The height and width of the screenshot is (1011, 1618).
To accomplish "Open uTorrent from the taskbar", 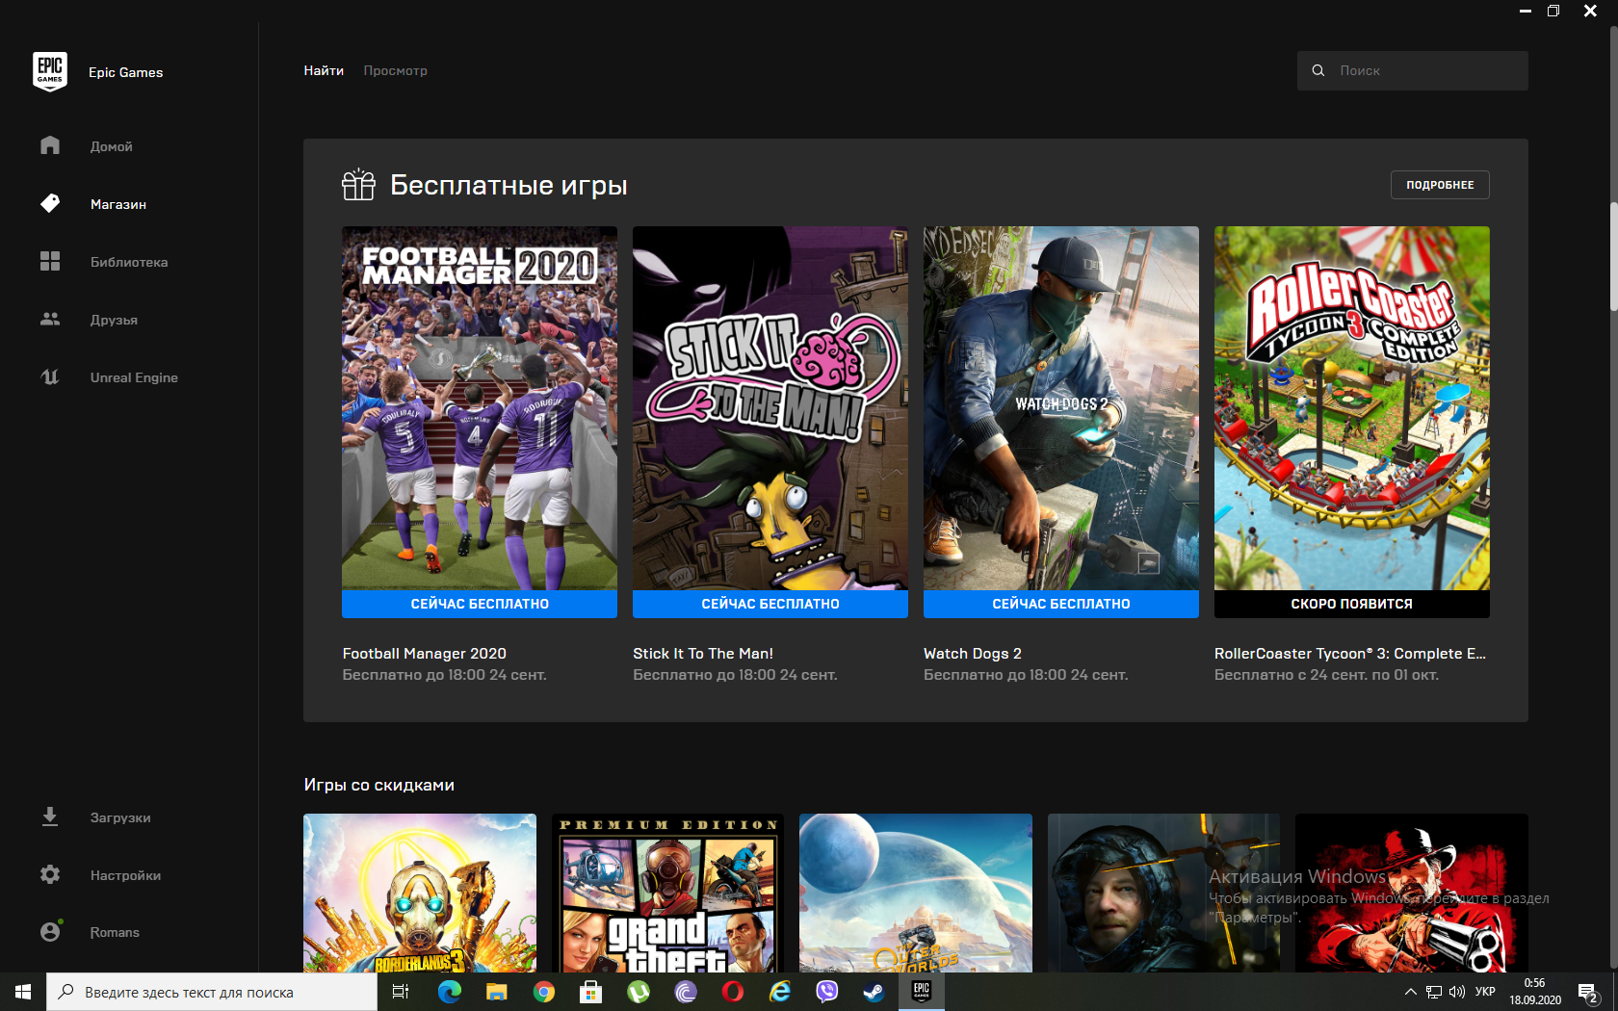I will [x=639, y=992].
